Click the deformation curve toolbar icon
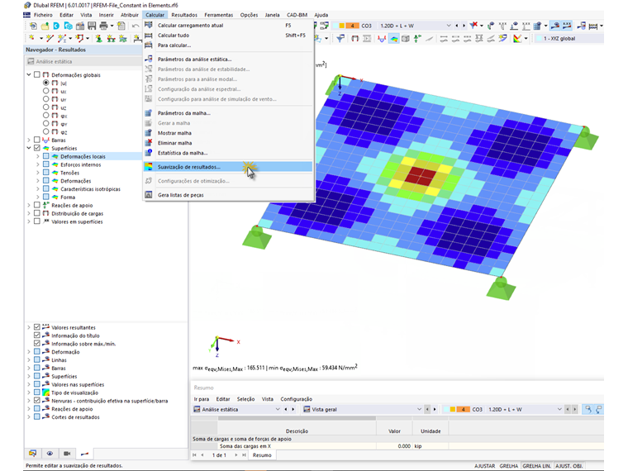 [x=382, y=39]
